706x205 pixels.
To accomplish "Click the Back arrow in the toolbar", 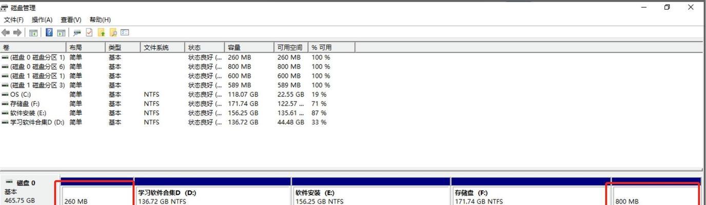I will point(6,33).
